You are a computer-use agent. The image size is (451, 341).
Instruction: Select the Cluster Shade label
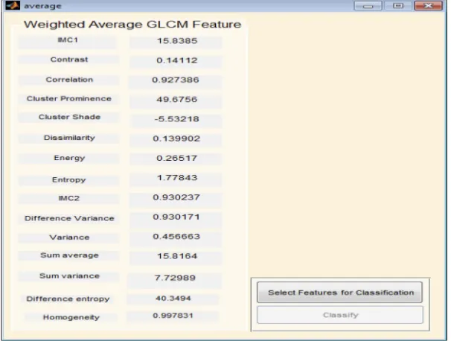pos(69,117)
